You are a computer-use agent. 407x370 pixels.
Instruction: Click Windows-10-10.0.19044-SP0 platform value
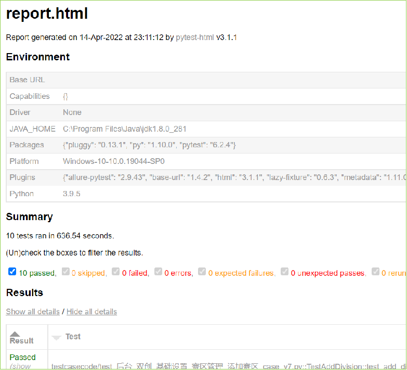tap(114, 161)
